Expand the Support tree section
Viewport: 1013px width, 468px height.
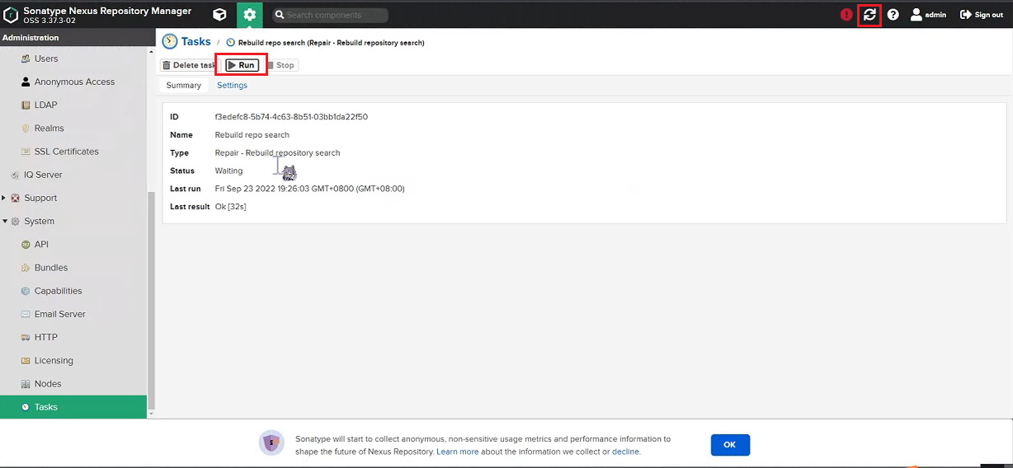pos(5,198)
